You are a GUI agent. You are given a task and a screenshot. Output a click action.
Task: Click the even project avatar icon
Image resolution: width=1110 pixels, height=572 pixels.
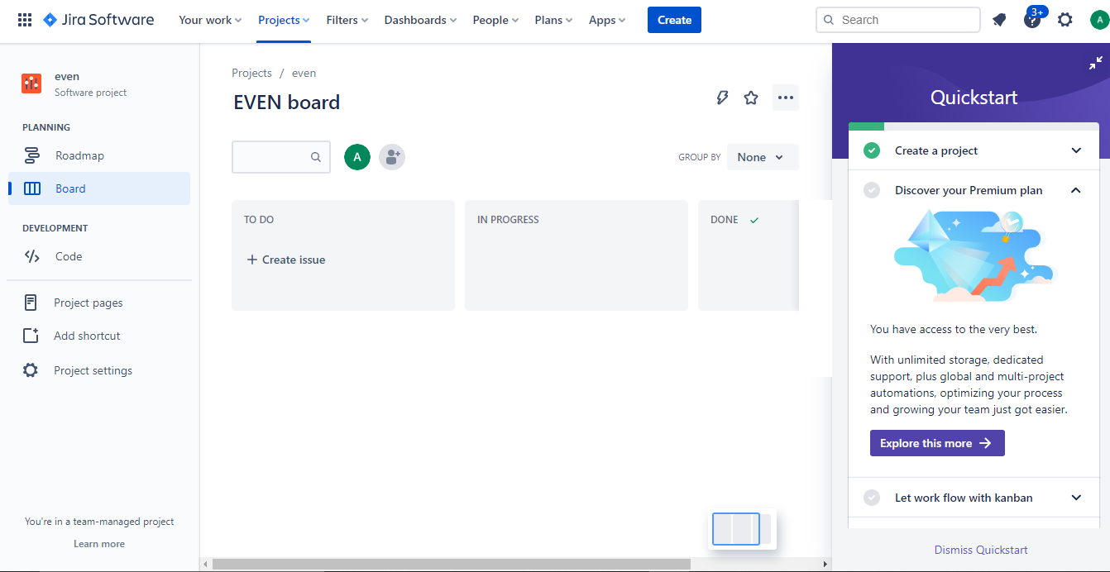(31, 83)
